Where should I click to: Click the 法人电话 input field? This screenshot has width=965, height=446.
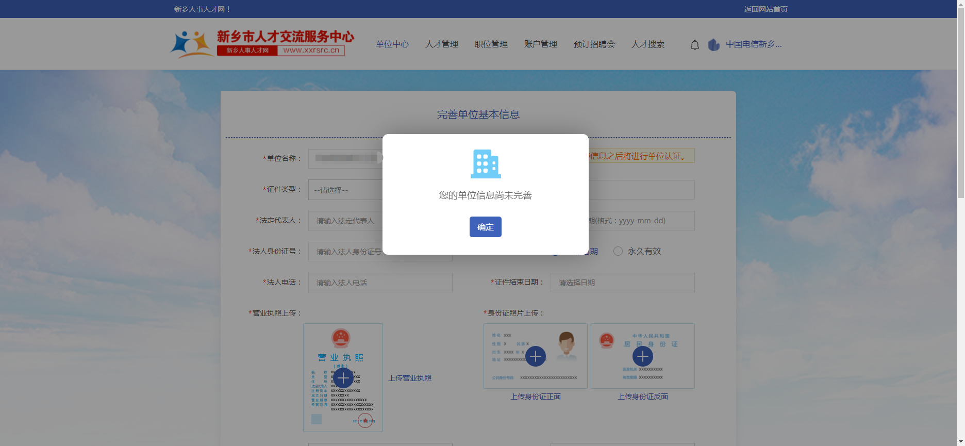tap(380, 283)
